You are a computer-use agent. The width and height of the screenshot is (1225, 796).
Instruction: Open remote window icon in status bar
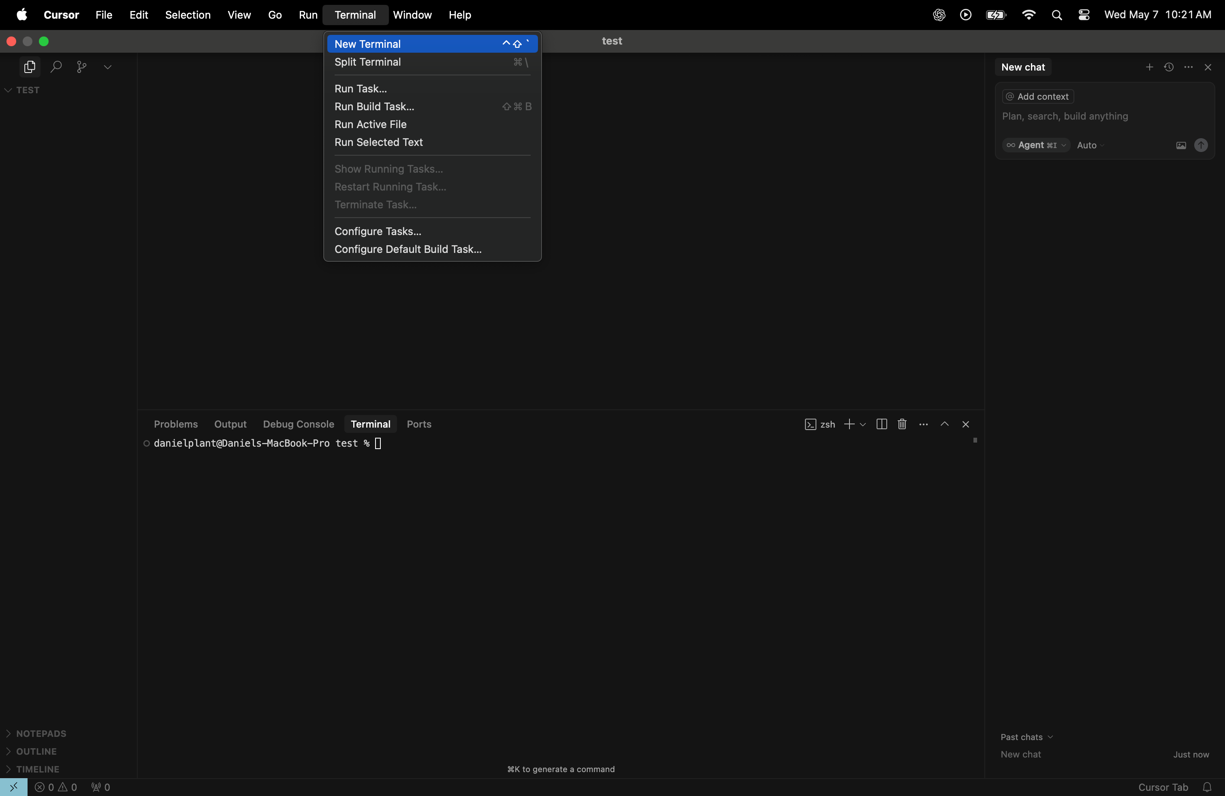click(13, 787)
